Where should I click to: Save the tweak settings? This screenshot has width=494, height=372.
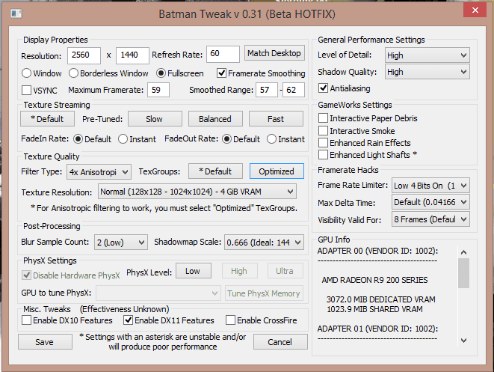[45, 341]
